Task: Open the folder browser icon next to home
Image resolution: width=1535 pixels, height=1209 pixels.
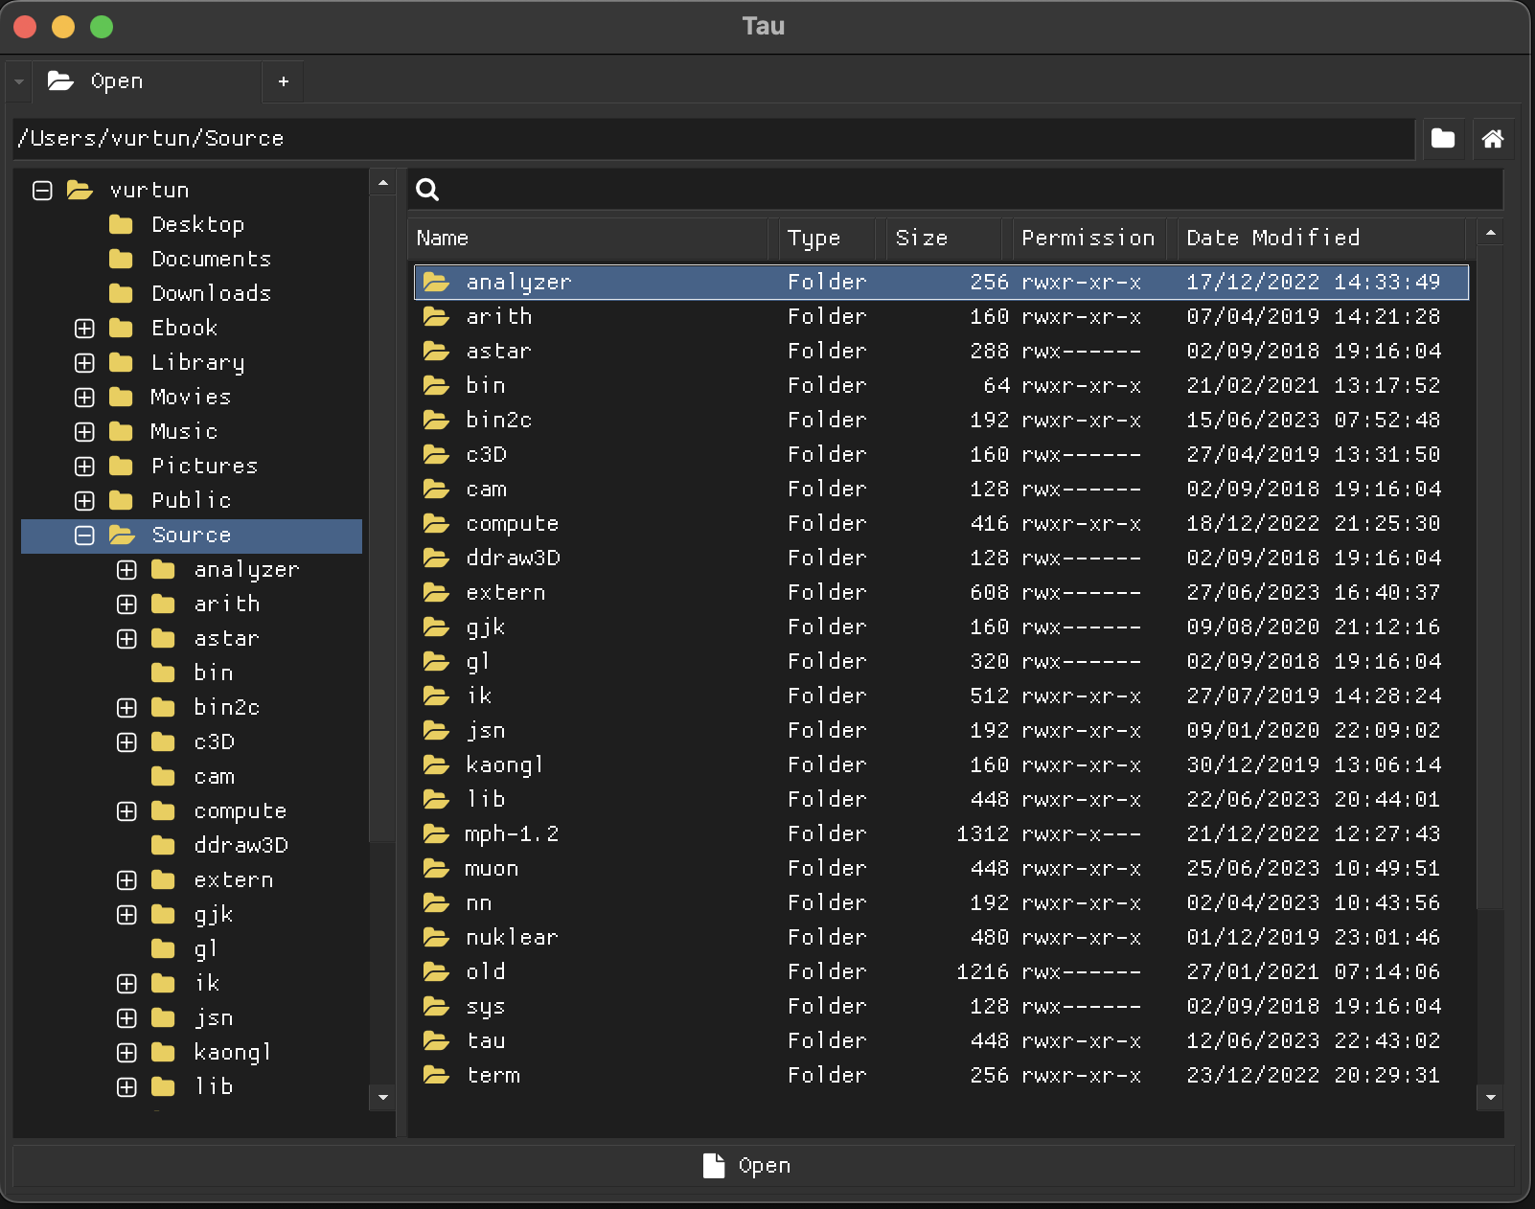Action: (1443, 139)
